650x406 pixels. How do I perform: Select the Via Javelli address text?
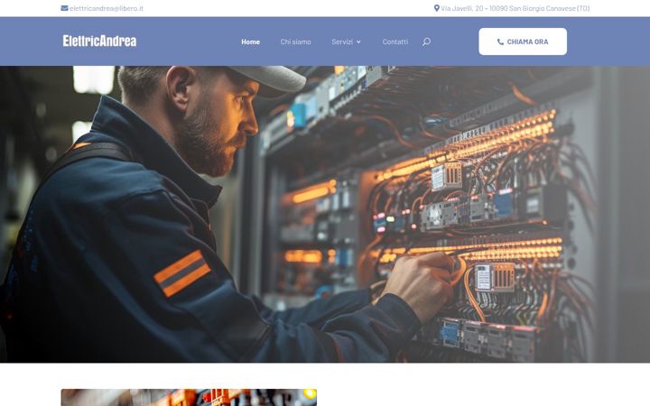(515, 8)
